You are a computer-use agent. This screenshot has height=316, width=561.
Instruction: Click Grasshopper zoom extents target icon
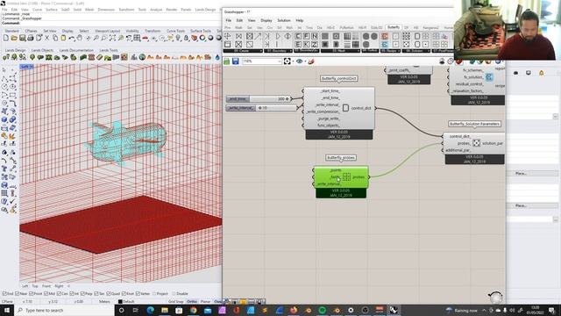287,61
